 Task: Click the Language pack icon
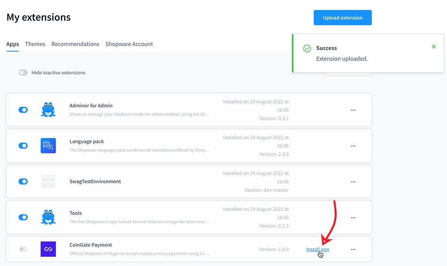(x=48, y=145)
